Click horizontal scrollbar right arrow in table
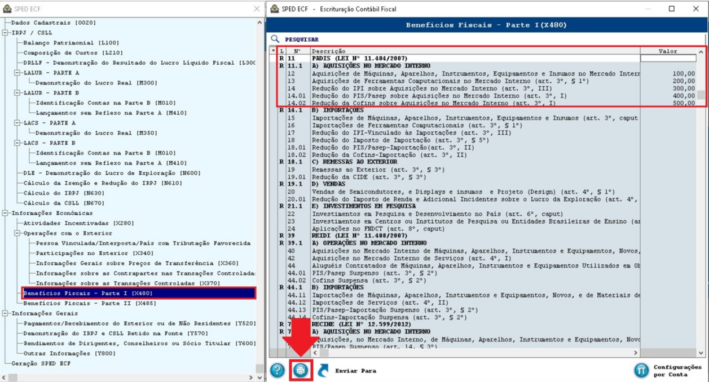Screen dimensions: 709x382 click(636, 353)
